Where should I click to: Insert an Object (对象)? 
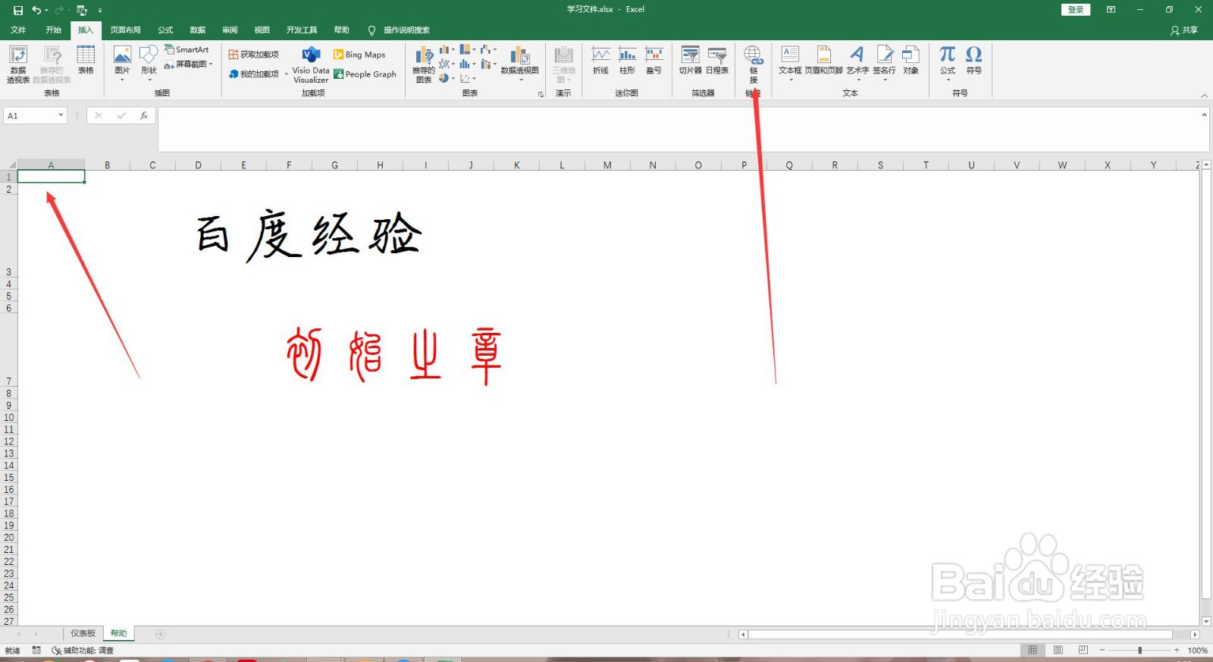click(911, 61)
